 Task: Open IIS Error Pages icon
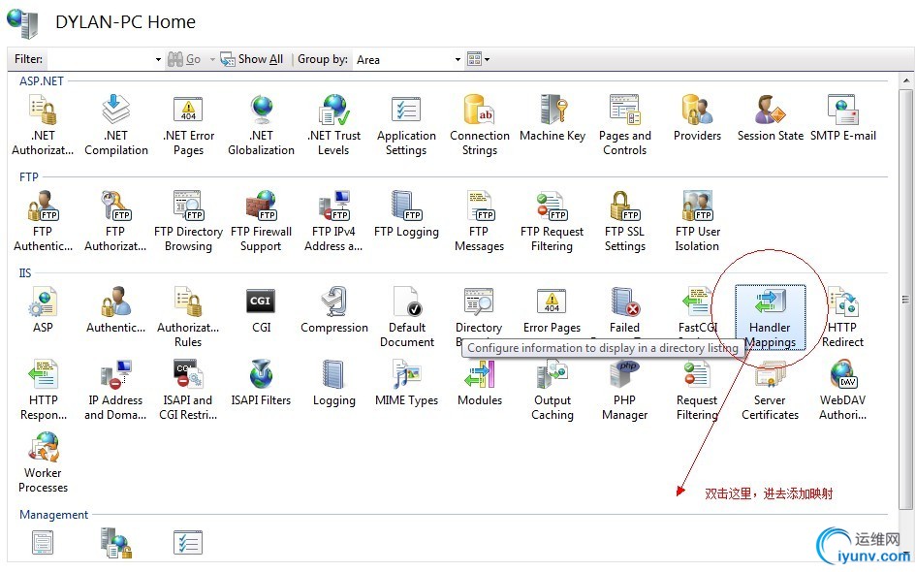point(553,310)
